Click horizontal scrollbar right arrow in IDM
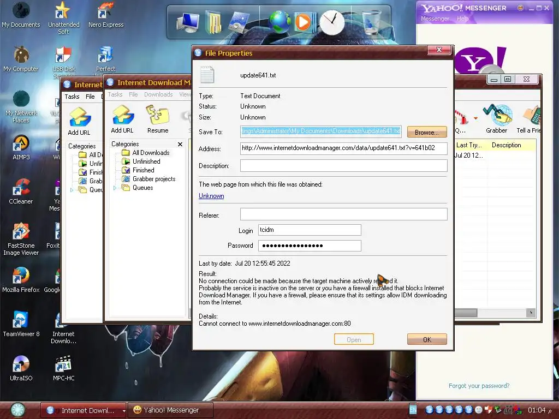 coord(531,313)
